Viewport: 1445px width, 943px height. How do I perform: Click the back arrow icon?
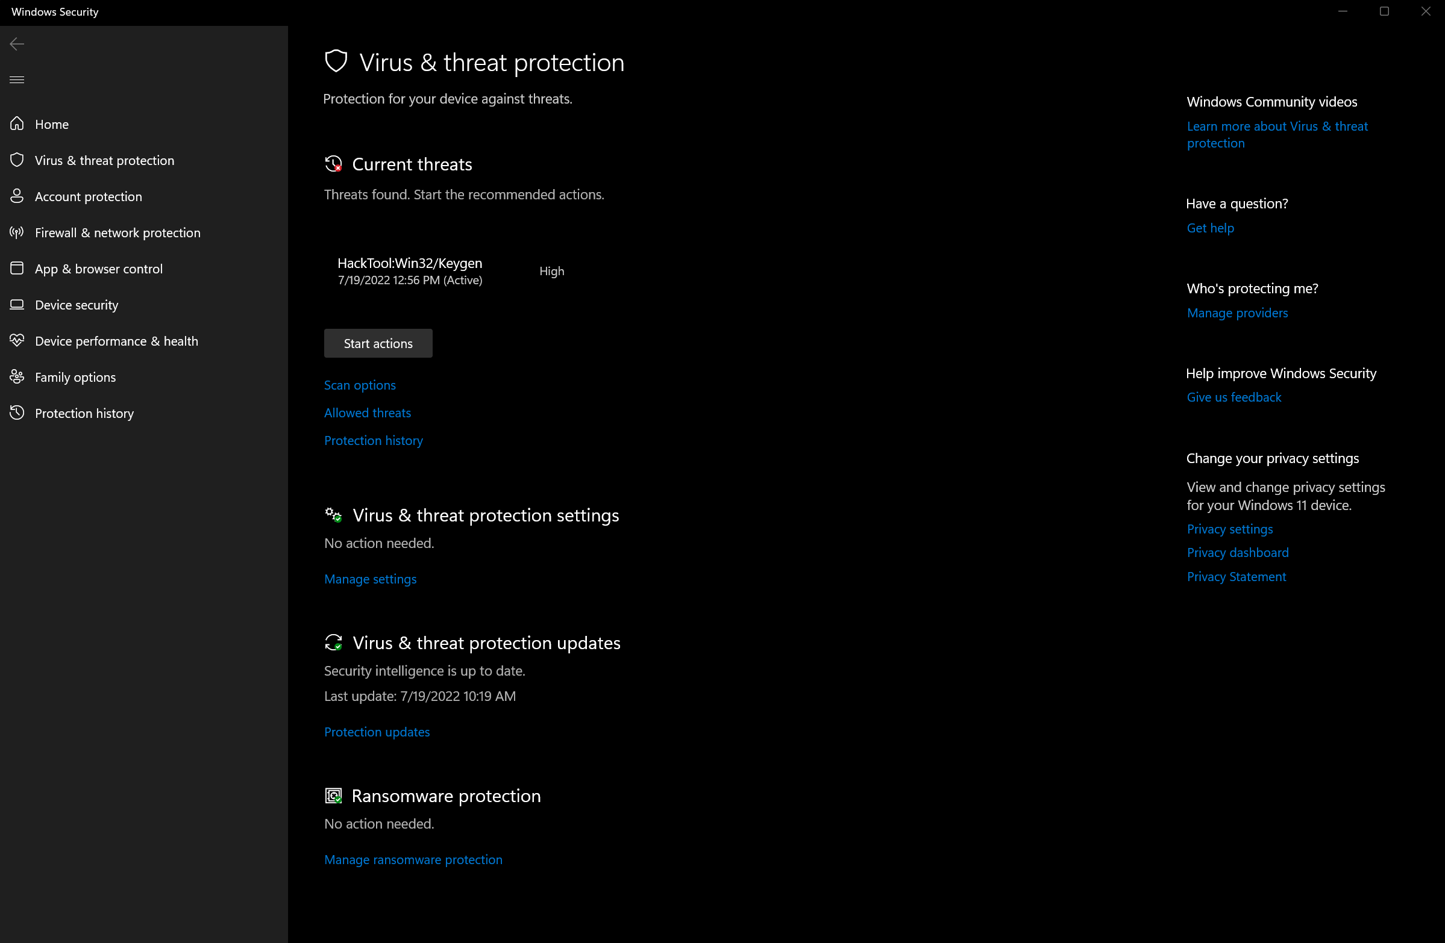tap(17, 44)
